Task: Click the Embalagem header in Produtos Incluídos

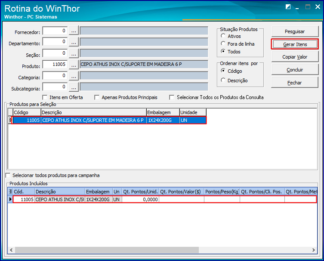Action: click(99, 192)
